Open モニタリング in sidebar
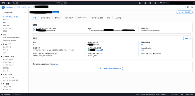This screenshot has width=195, height=96. tap(7, 47)
